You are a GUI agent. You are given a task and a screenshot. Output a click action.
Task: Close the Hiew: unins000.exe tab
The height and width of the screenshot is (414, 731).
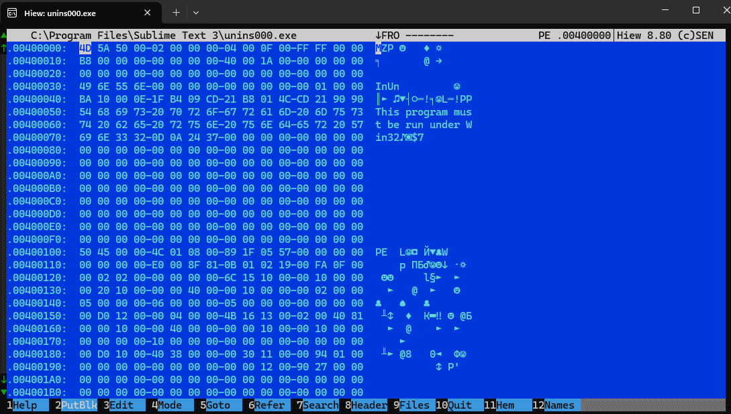tap(147, 13)
